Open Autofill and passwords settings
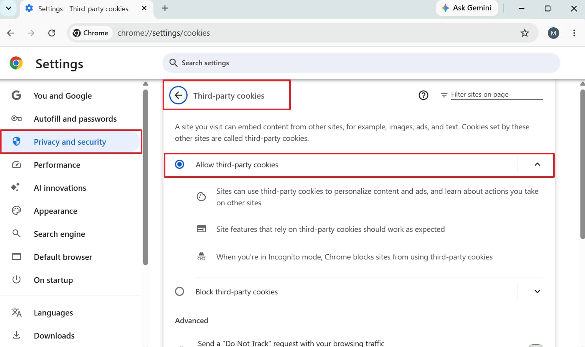 [71, 119]
